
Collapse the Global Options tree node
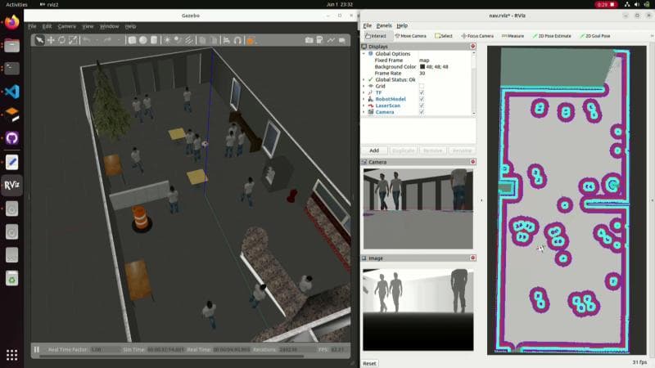pos(364,54)
